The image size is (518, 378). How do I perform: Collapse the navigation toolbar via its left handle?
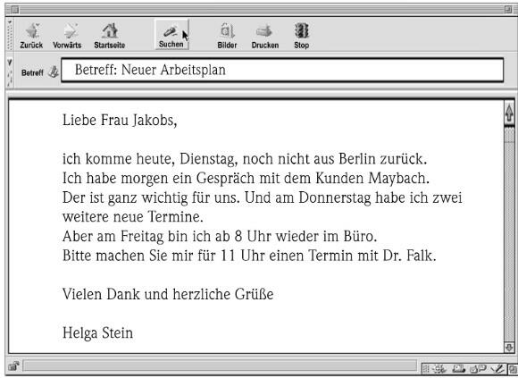point(10,35)
